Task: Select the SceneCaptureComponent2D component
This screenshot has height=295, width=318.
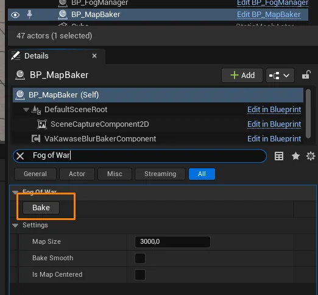Action: coord(100,124)
